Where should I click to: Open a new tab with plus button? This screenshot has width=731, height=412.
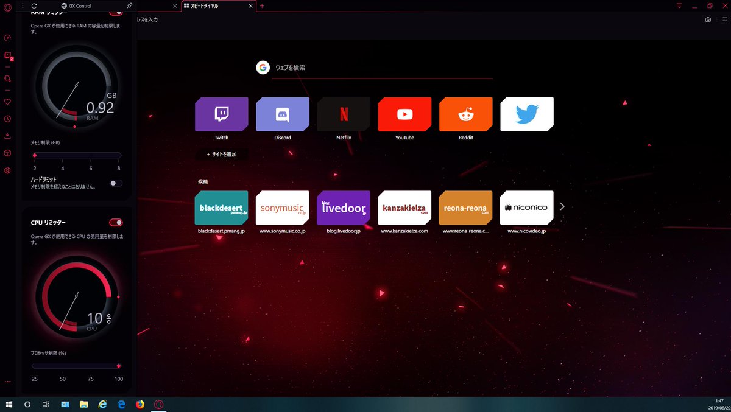(262, 5)
